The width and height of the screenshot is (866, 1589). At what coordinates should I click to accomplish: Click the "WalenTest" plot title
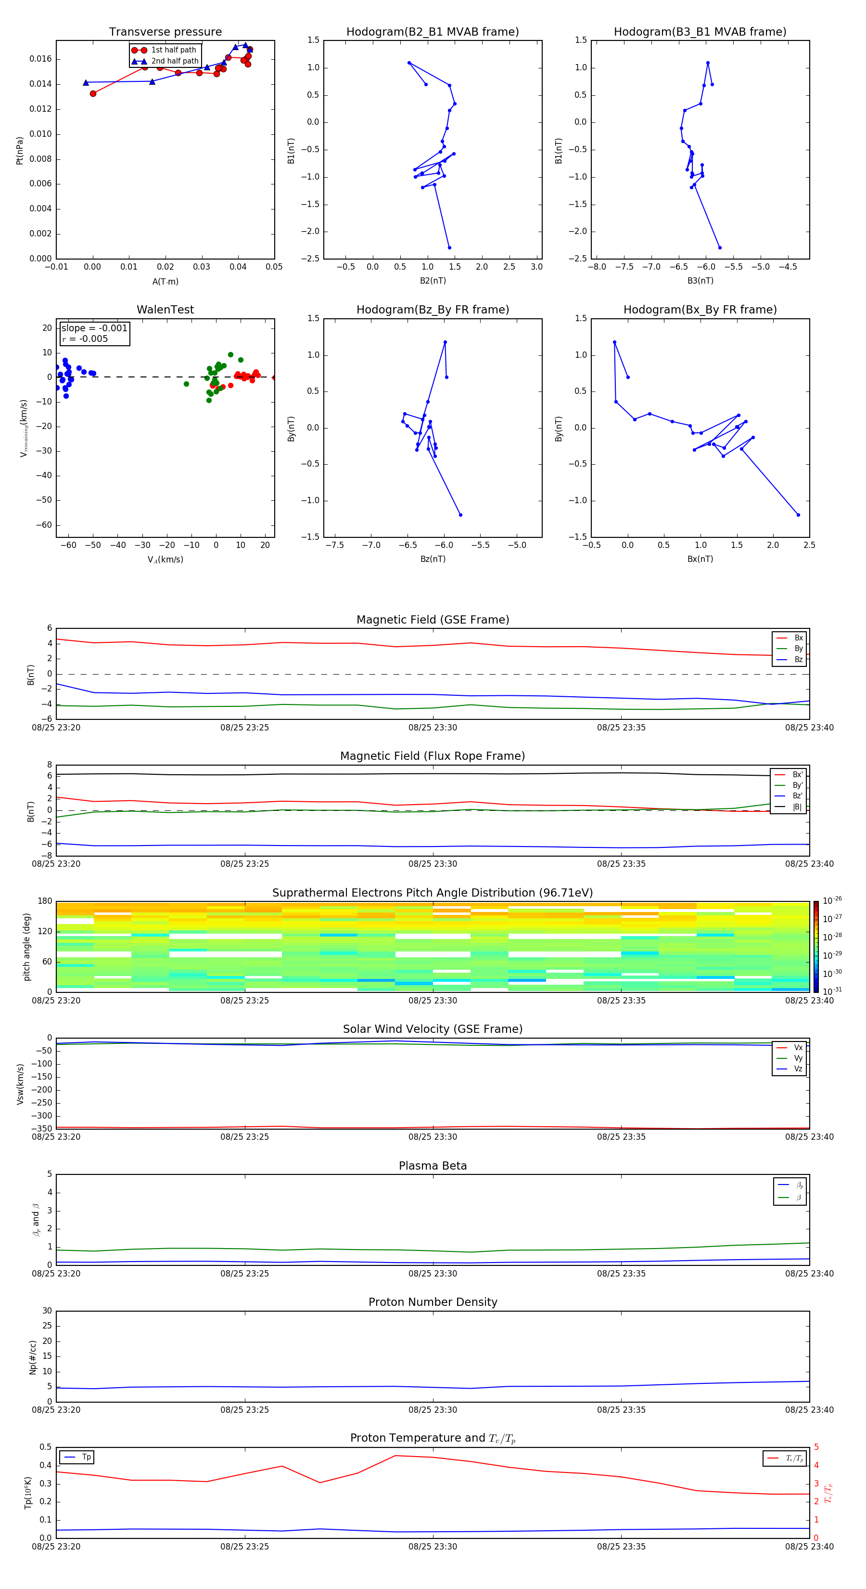165,310
